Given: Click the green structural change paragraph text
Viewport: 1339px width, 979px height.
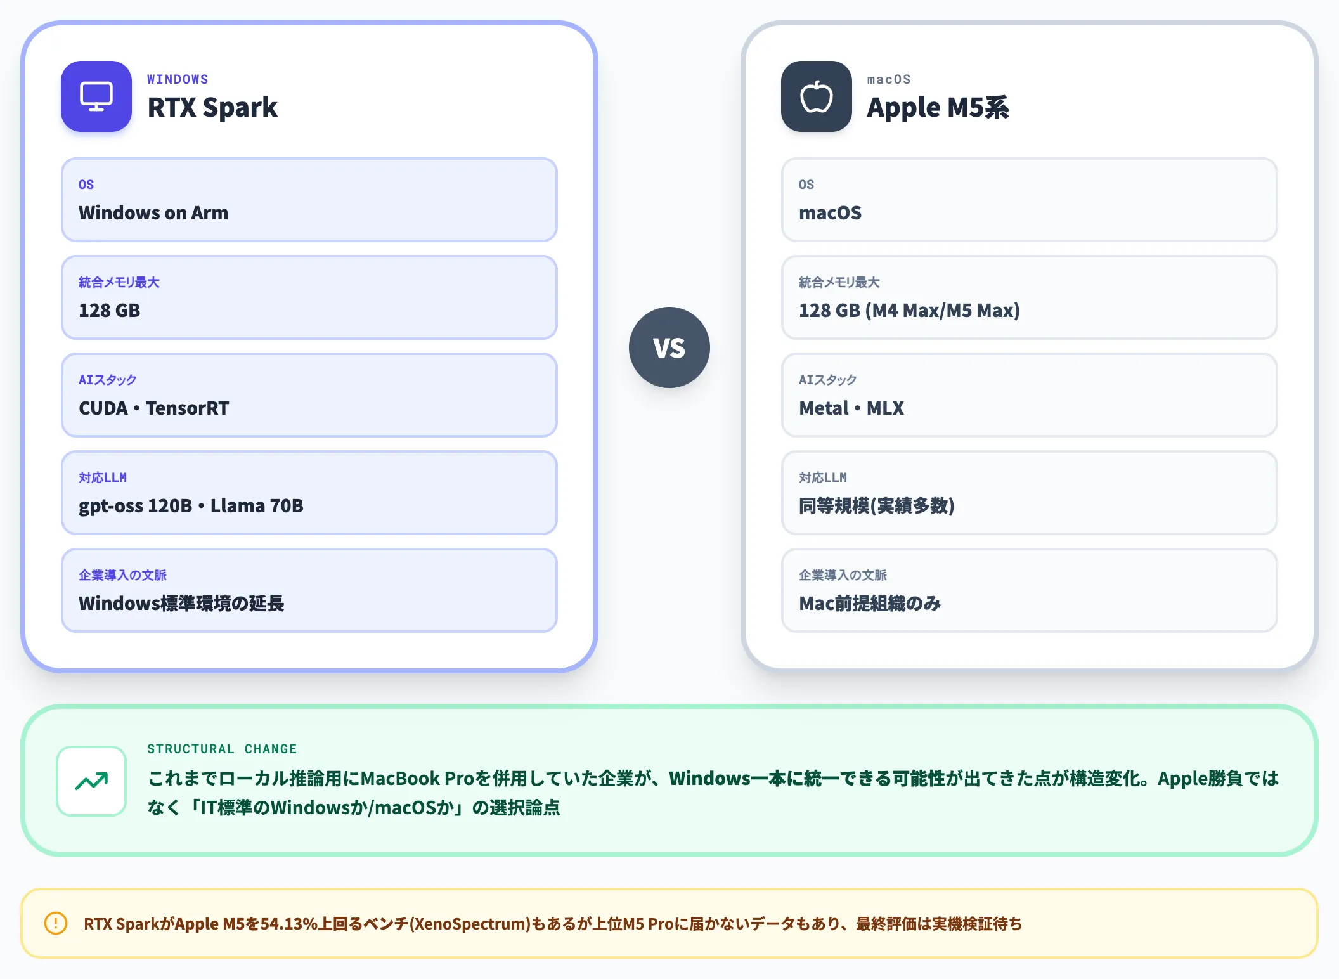Looking at the screenshot, I should pos(713,793).
